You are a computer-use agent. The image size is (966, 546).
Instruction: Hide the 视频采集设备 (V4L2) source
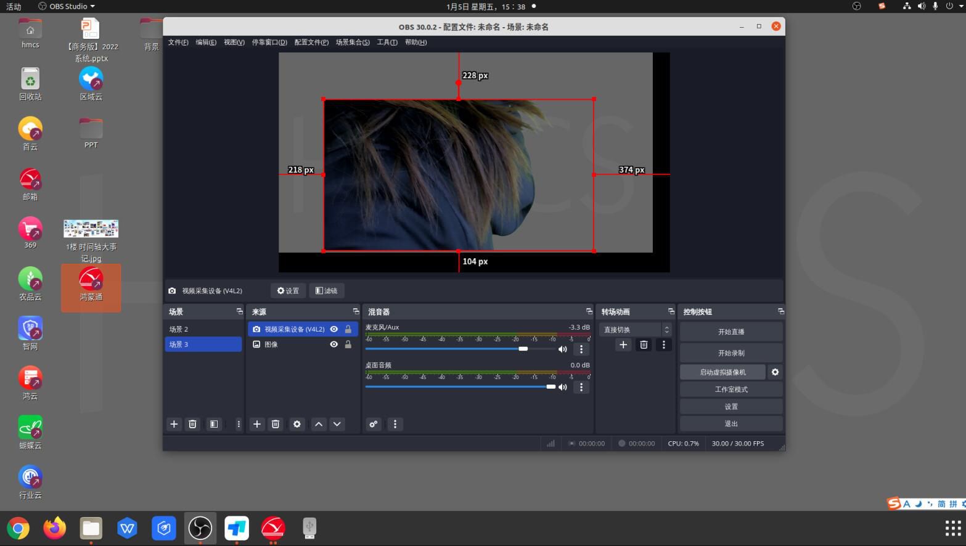(334, 329)
